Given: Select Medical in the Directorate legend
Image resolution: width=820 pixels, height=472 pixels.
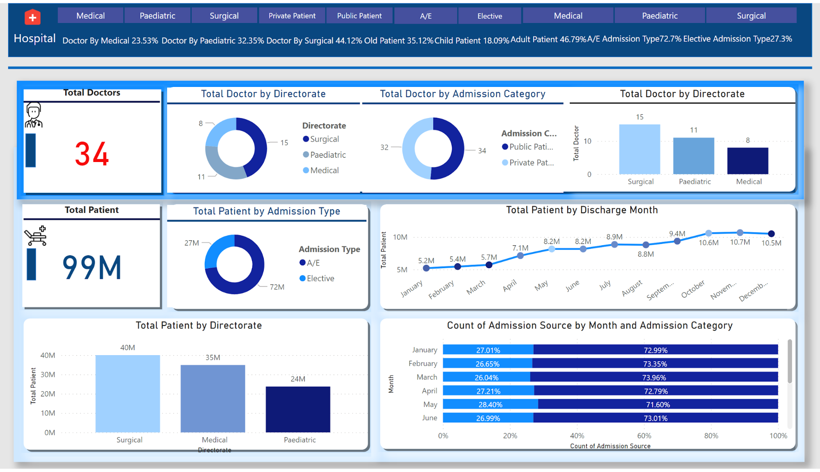Looking at the screenshot, I should 321,170.
